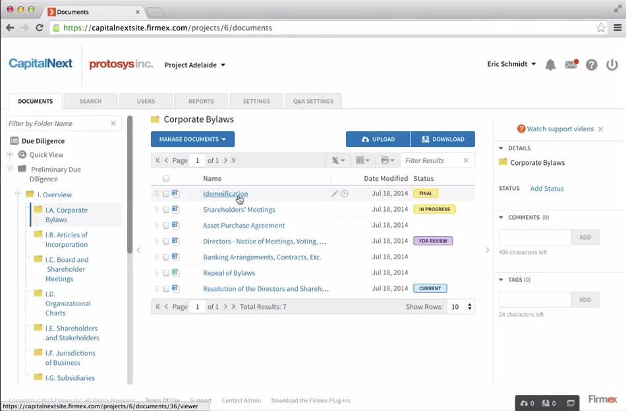626x411 pixels.
Task: Click the Add Status link
Action: tap(546, 188)
